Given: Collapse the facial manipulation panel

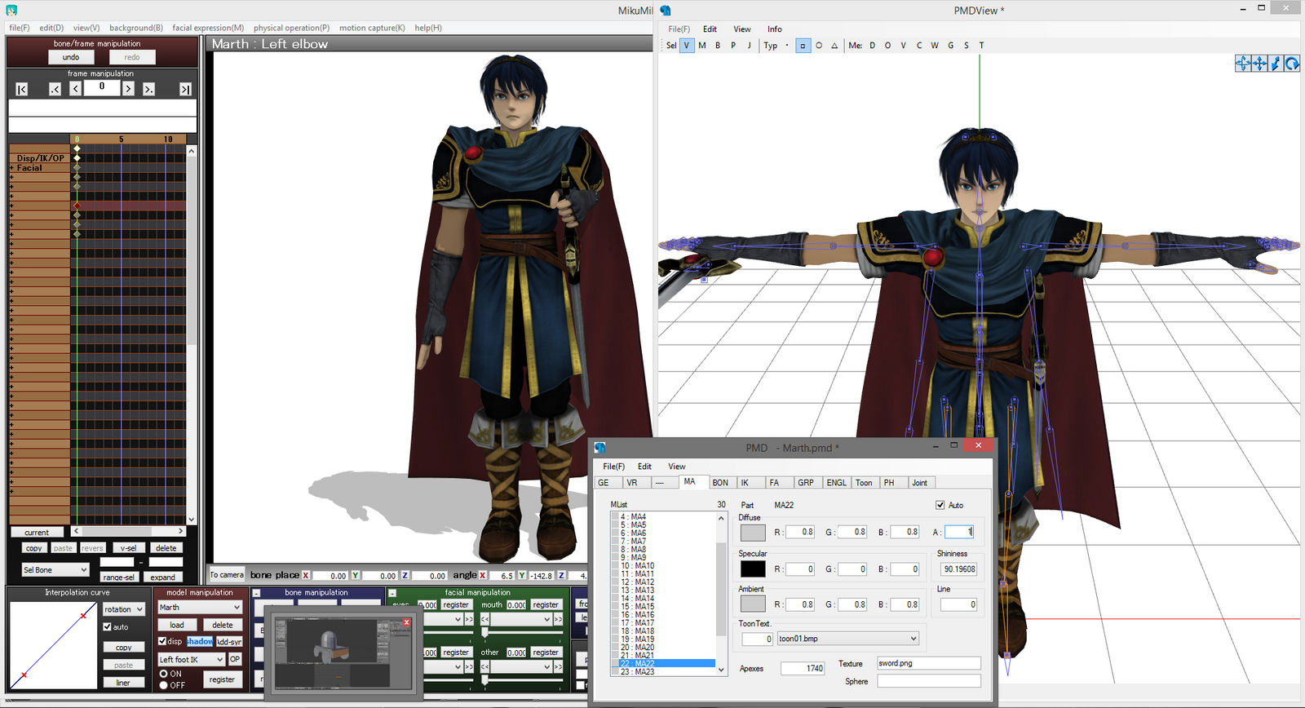Looking at the screenshot, I should [x=392, y=593].
